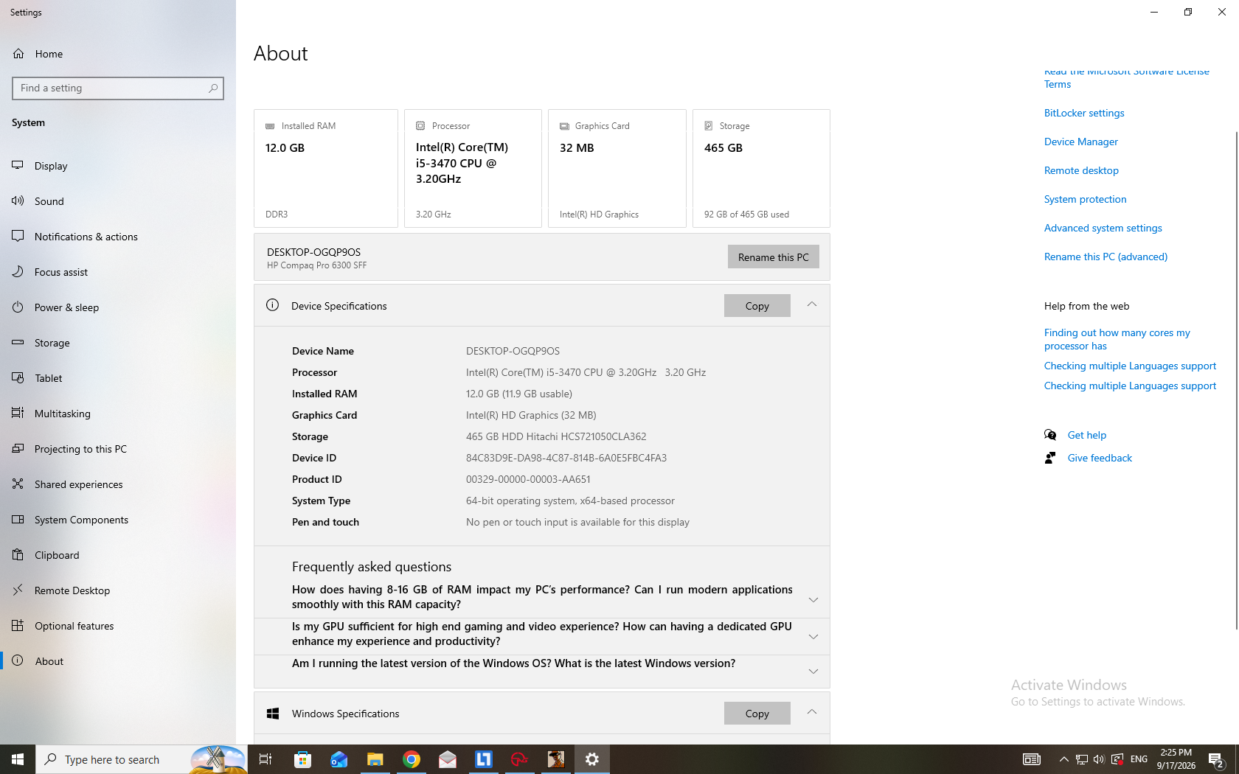This screenshot has width=1239, height=774.
Task: Open Google Chrome from the taskbar
Action: (x=412, y=759)
